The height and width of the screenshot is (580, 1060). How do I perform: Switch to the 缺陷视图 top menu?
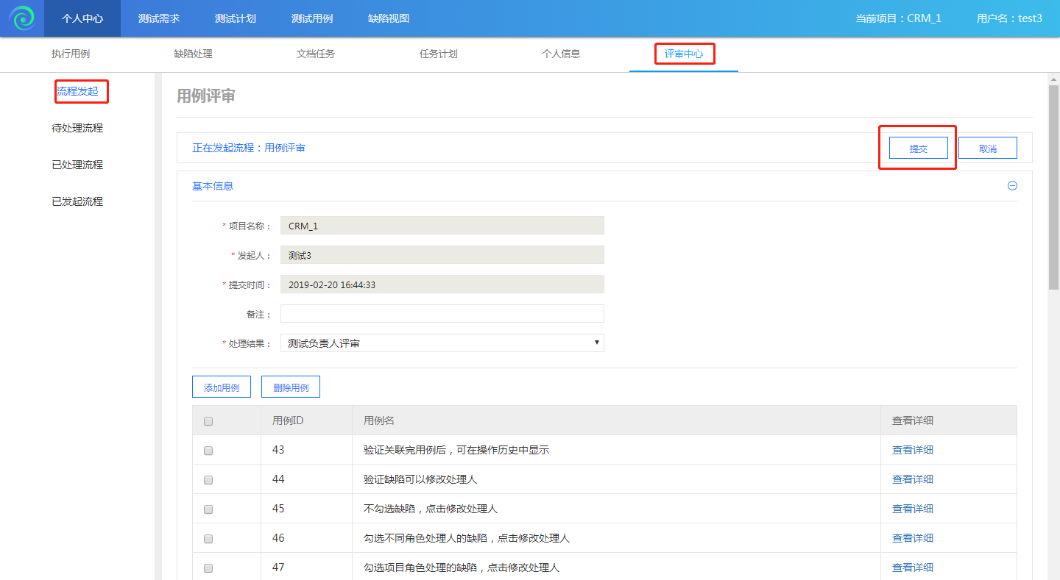(389, 18)
